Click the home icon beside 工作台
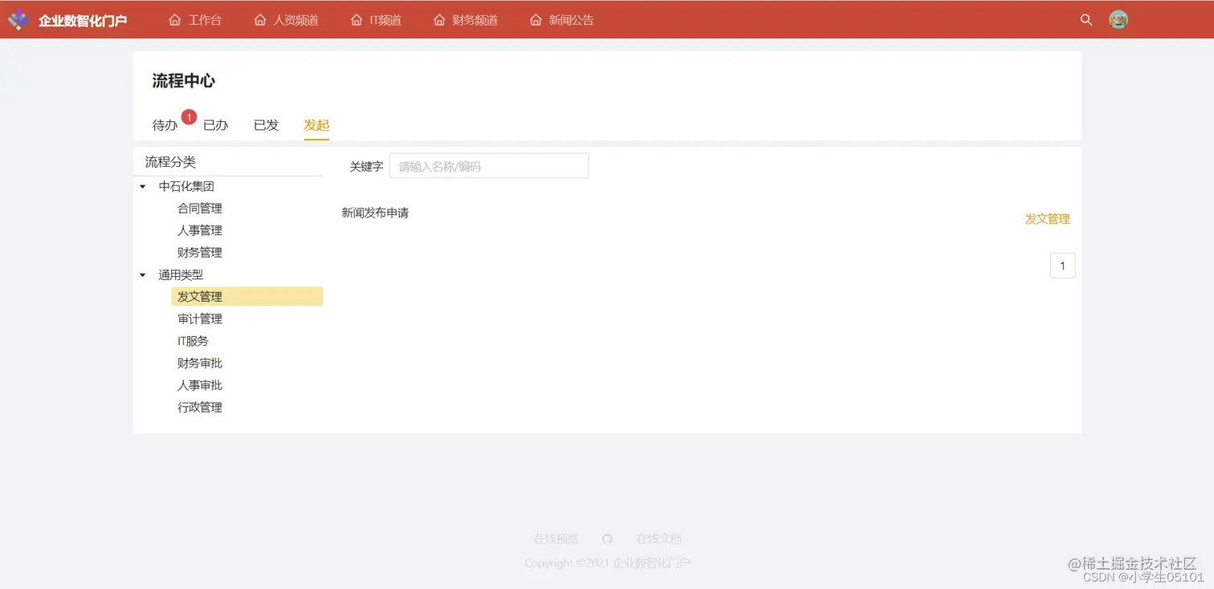The image size is (1214, 589). pos(174,19)
